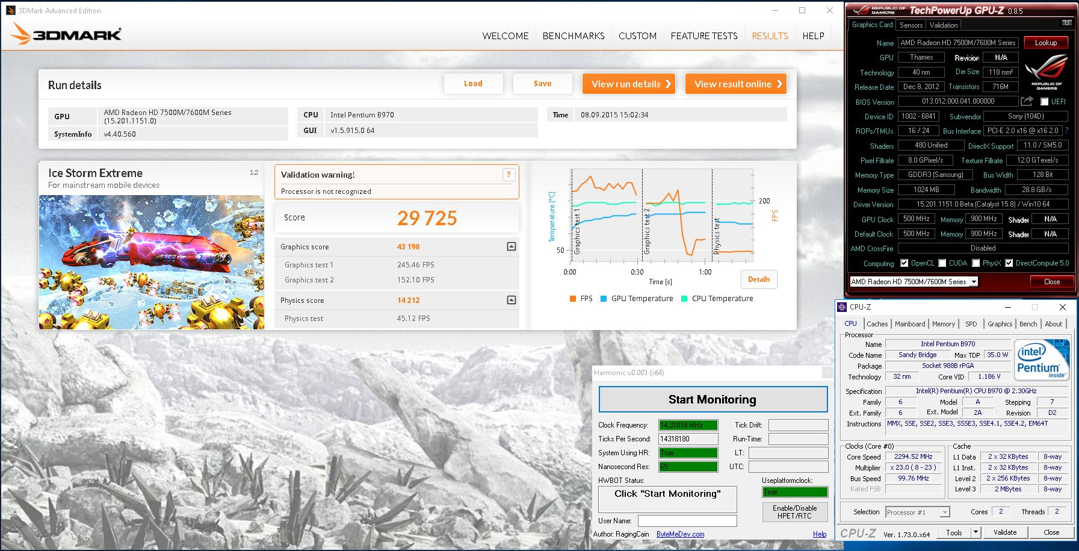
Task: Open the RESULTS tab in 3DMark
Action: click(770, 36)
